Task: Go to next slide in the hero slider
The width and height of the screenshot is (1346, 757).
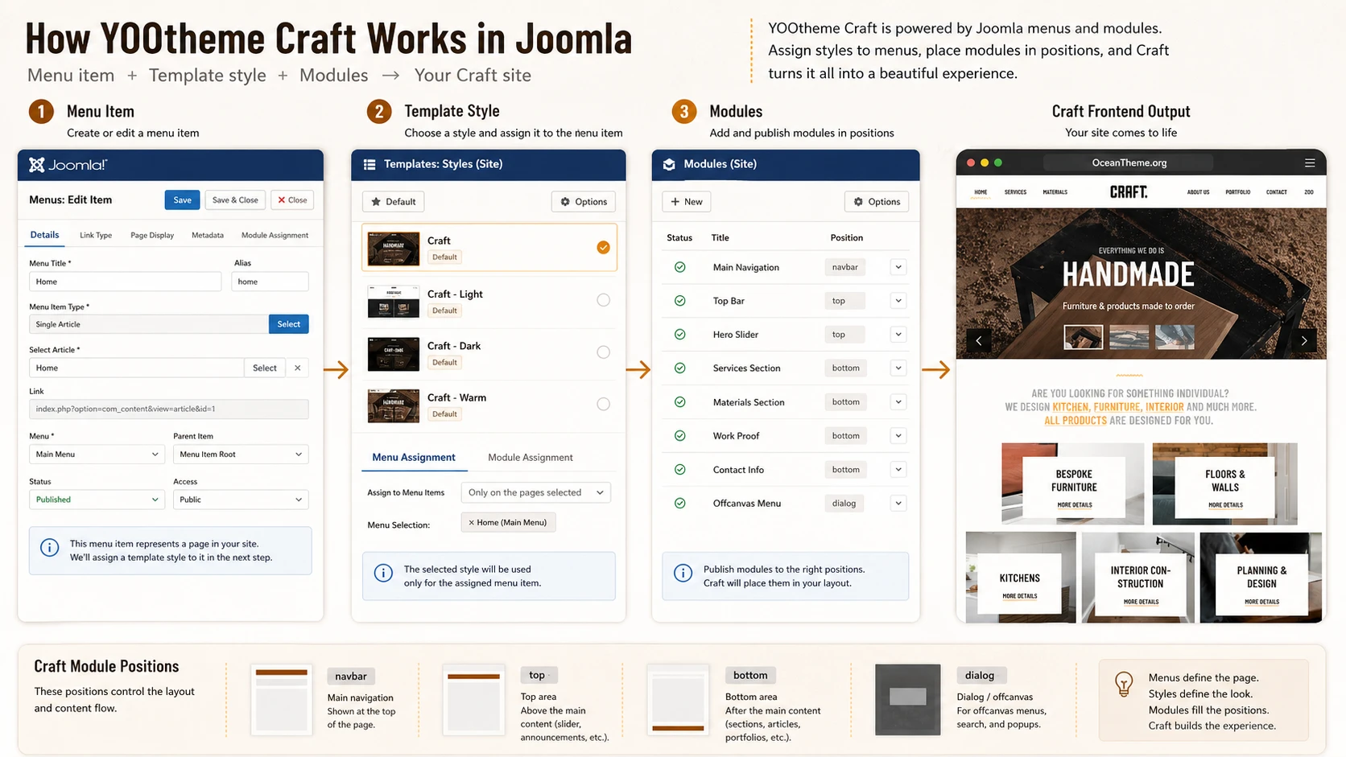Action: [x=1304, y=340]
